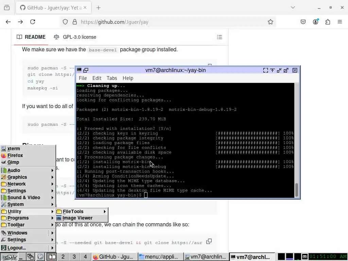Viewport: 348px width, 261px height.
Task: Toggle terminal fullscreen via titlebar icon
Action: (x=265, y=70)
